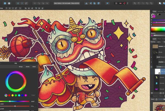
Task: Click the magenta fill colour circle
Action: pos(154,16)
